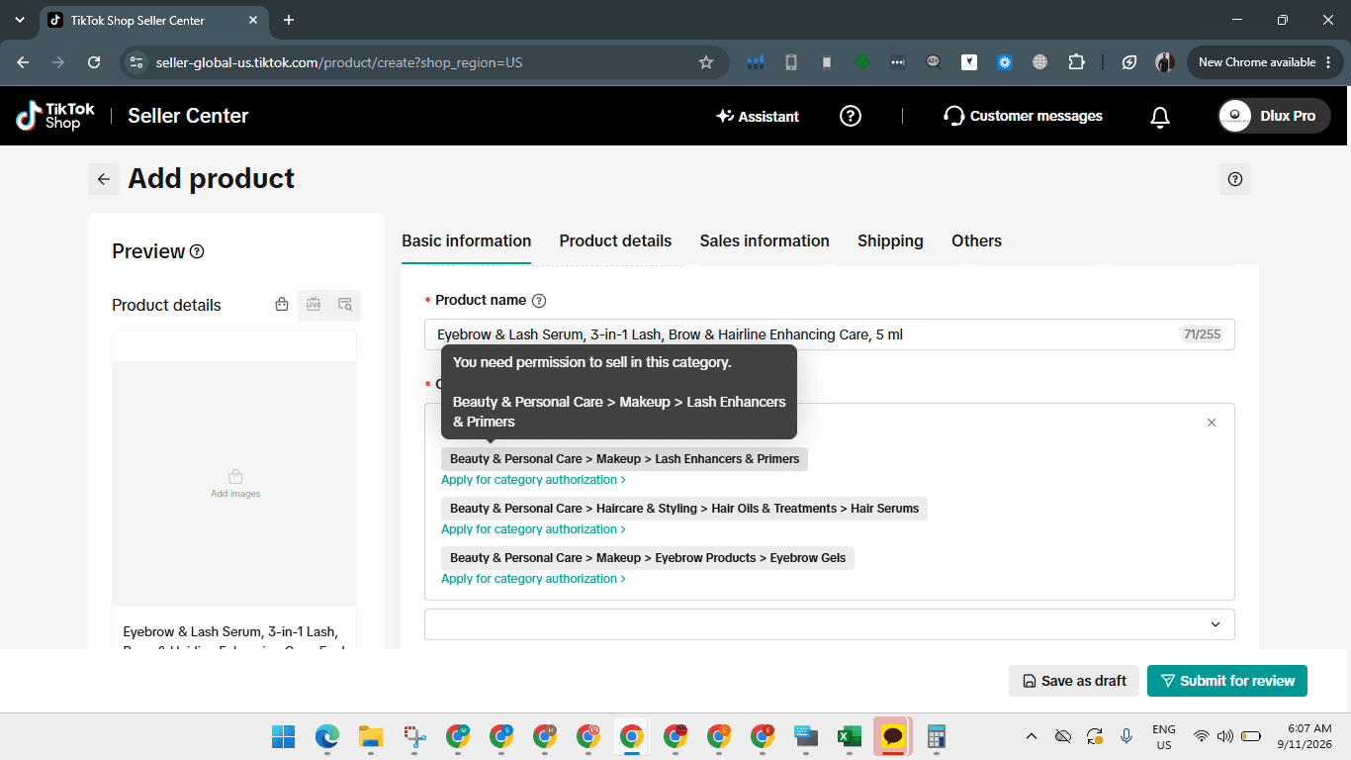Click the help icon next to Preview
1351x760 pixels.
pos(197,251)
